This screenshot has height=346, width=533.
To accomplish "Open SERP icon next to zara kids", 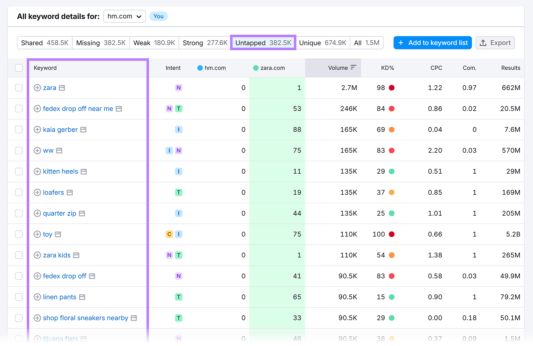I will click(76, 255).
